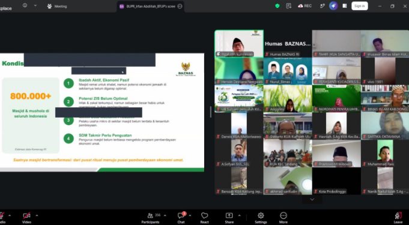Open the AI Companion sparkle icon
This screenshot has height=225, width=409.
[333, 6]
